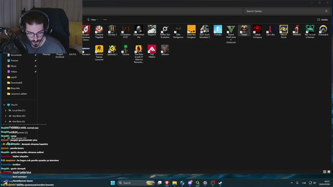The height and width of the screenshot is (187, 333).
Task: Select the Marvel Rivals shortcut
Action: point(284,32)
